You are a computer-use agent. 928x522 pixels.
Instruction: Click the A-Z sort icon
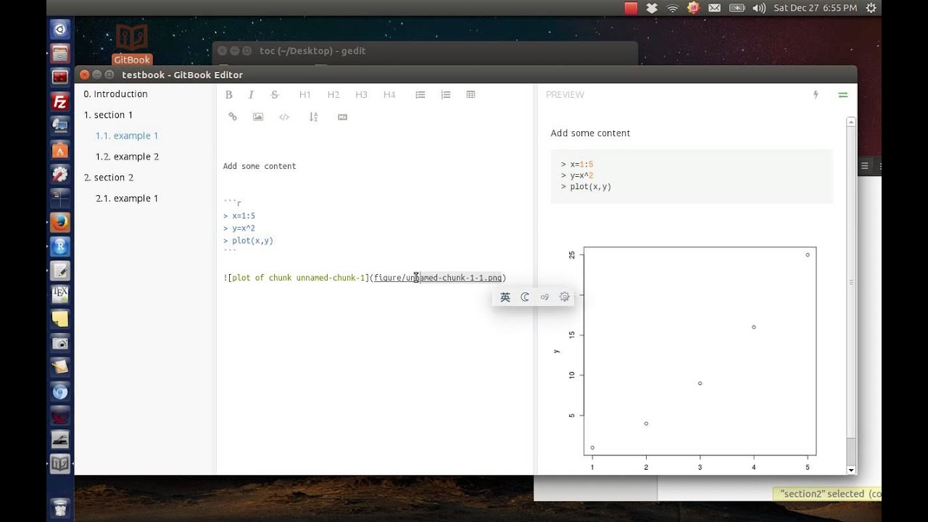(x=313, y=117)
